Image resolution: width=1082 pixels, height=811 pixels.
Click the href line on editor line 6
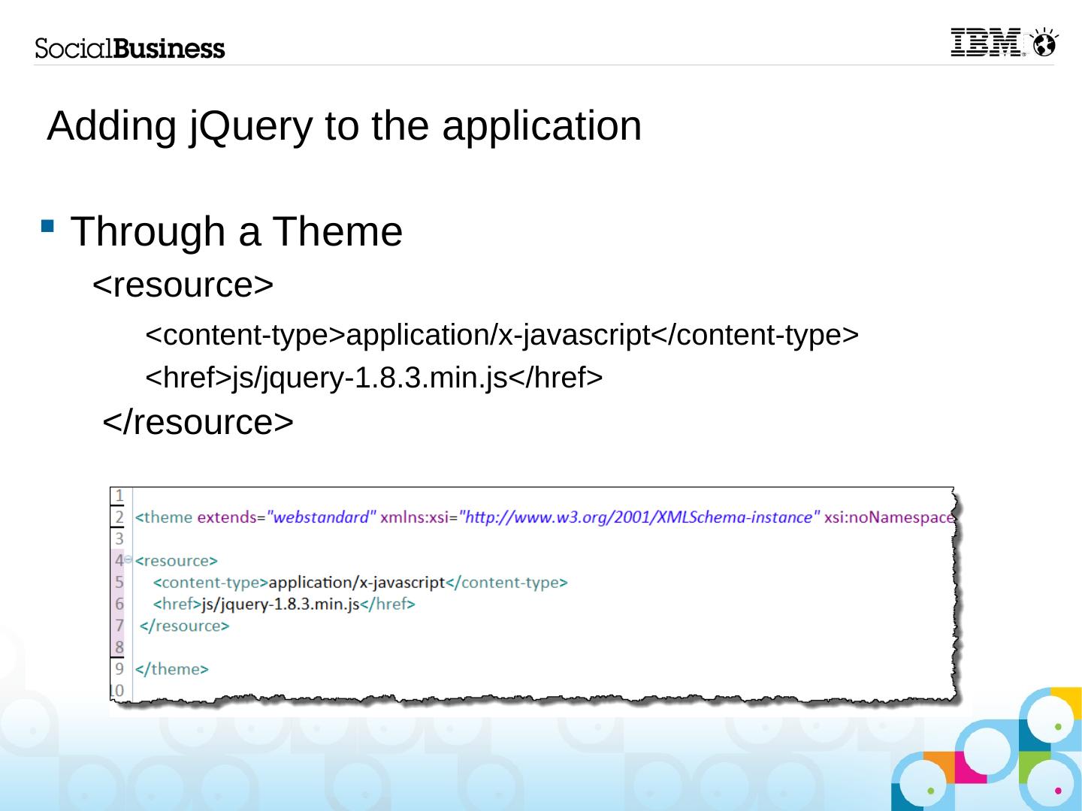click(x=284, y=604)
